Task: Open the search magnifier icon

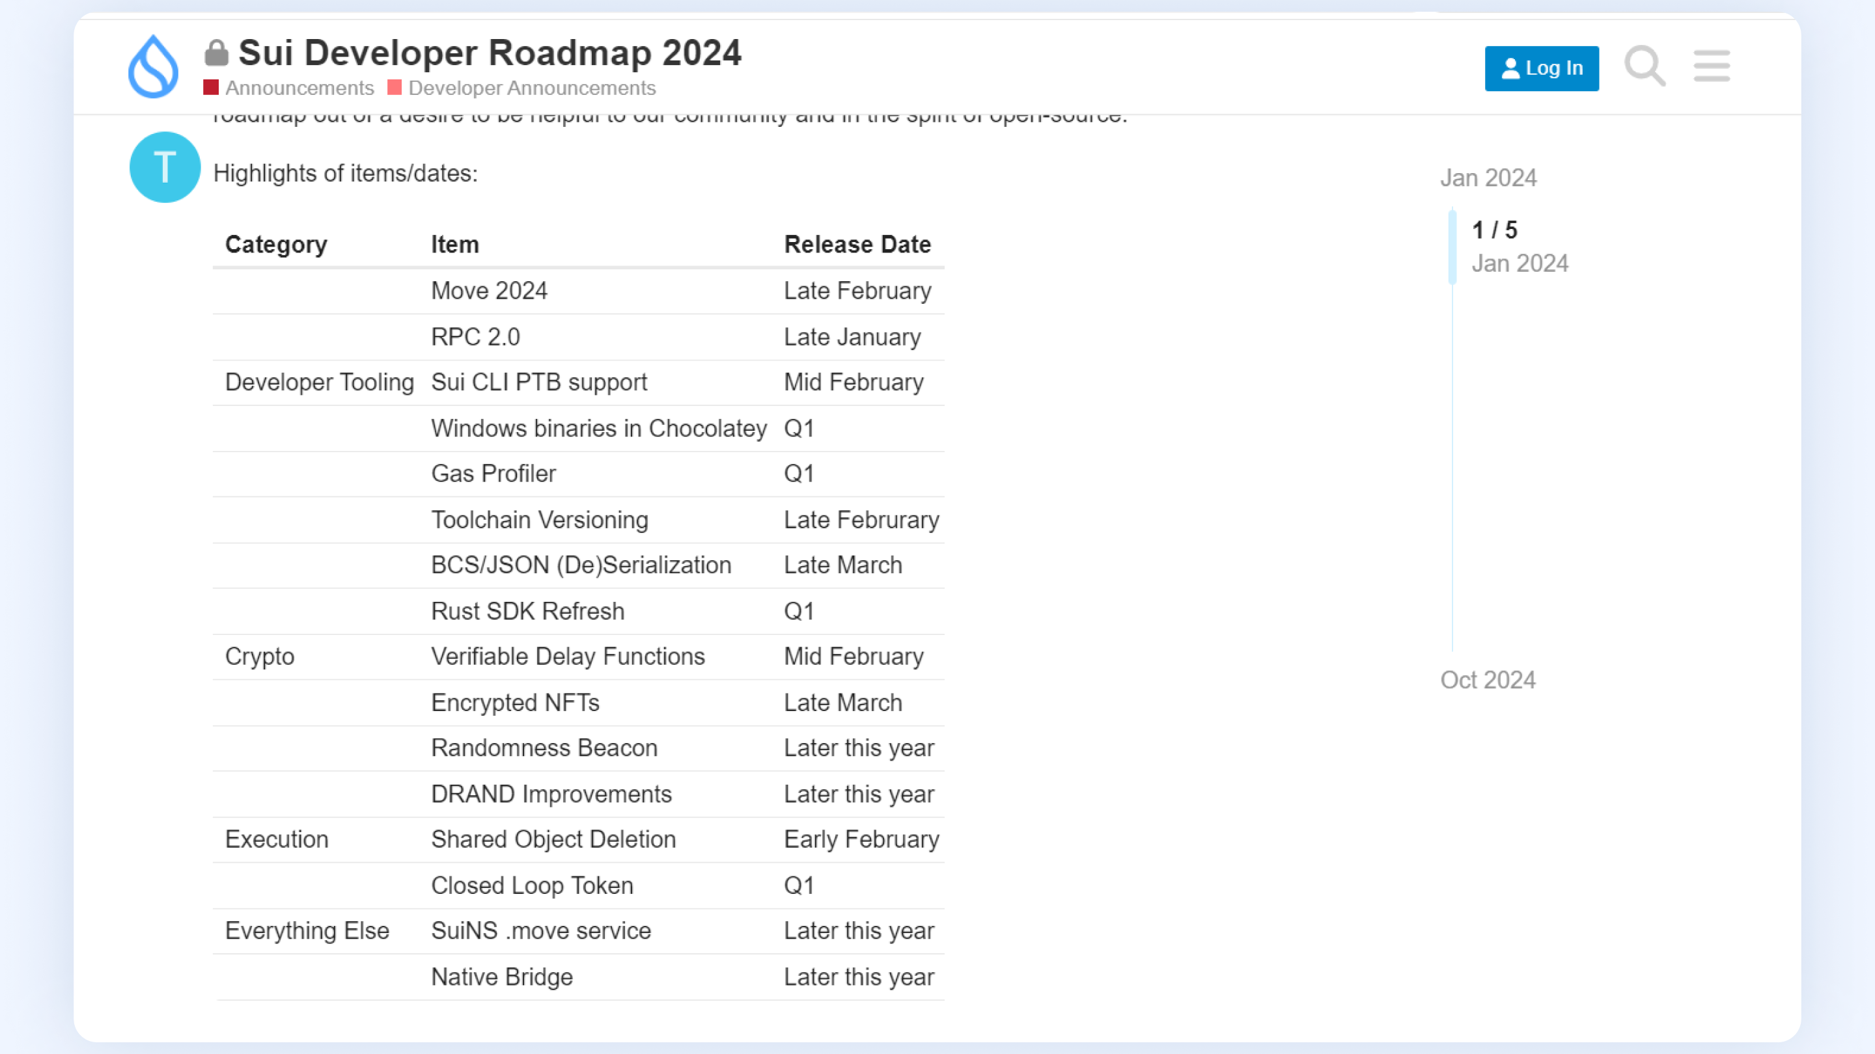Action: click(1645, 66)
